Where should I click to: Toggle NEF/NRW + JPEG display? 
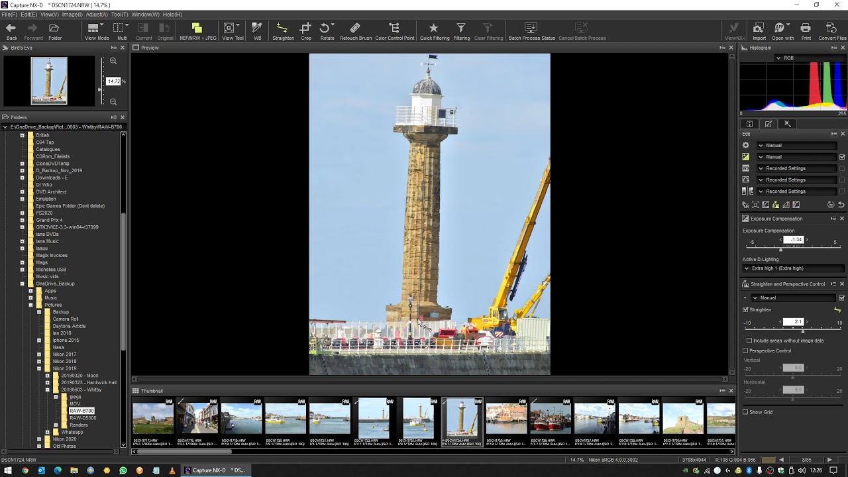[x=197, y=31]
